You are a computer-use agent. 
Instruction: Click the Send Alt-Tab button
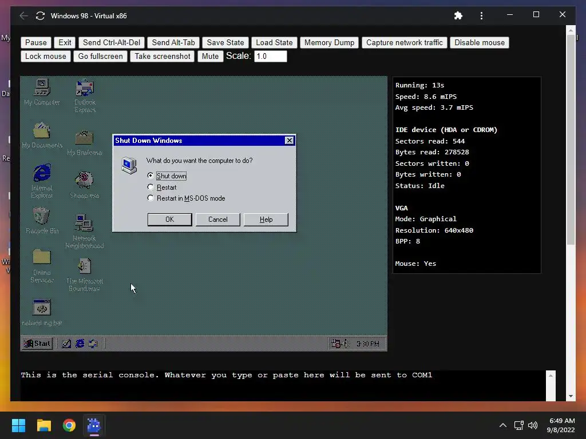coord(173,42)
